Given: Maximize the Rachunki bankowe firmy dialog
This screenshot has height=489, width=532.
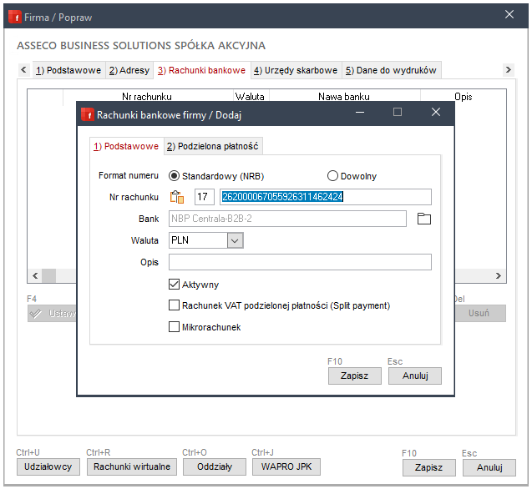Looking at the screenshot, I should (398, 113).
